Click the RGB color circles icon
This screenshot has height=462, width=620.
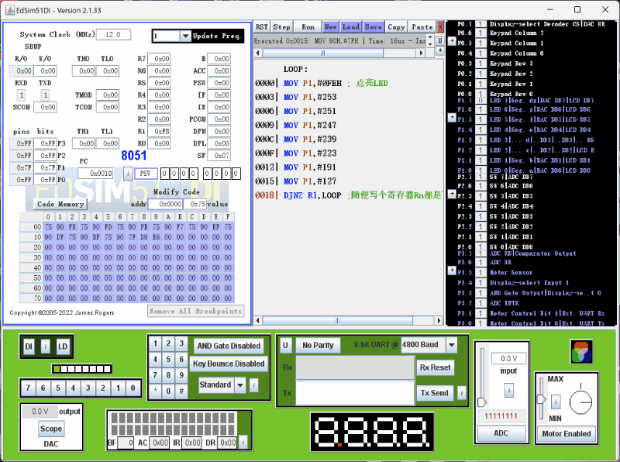580,352
